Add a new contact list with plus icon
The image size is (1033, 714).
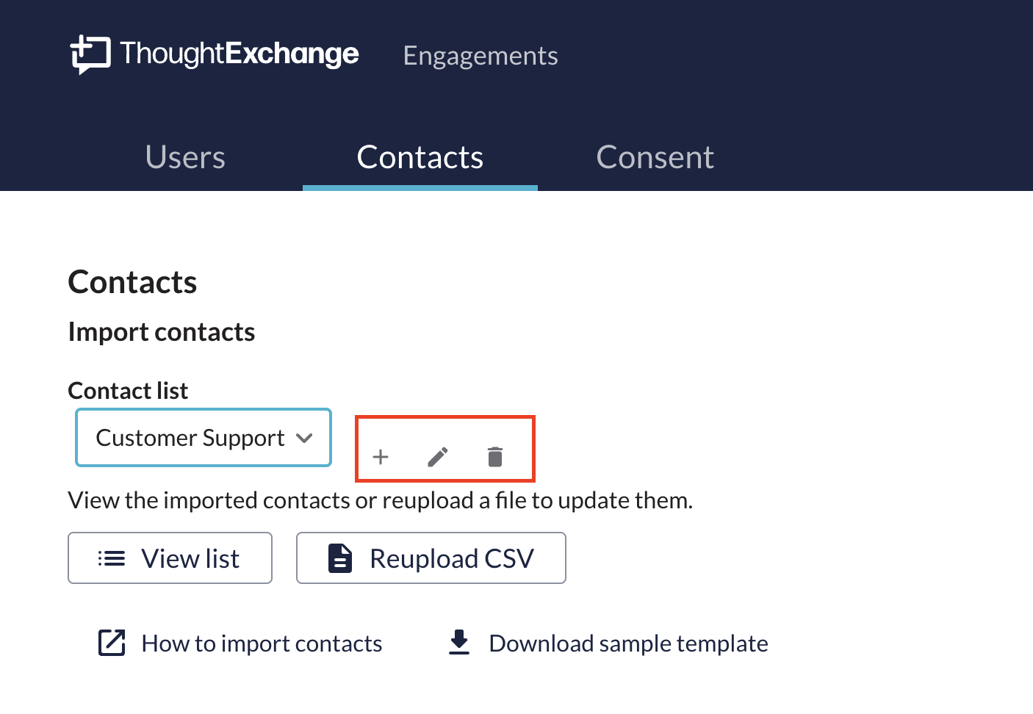click(381, 457)
